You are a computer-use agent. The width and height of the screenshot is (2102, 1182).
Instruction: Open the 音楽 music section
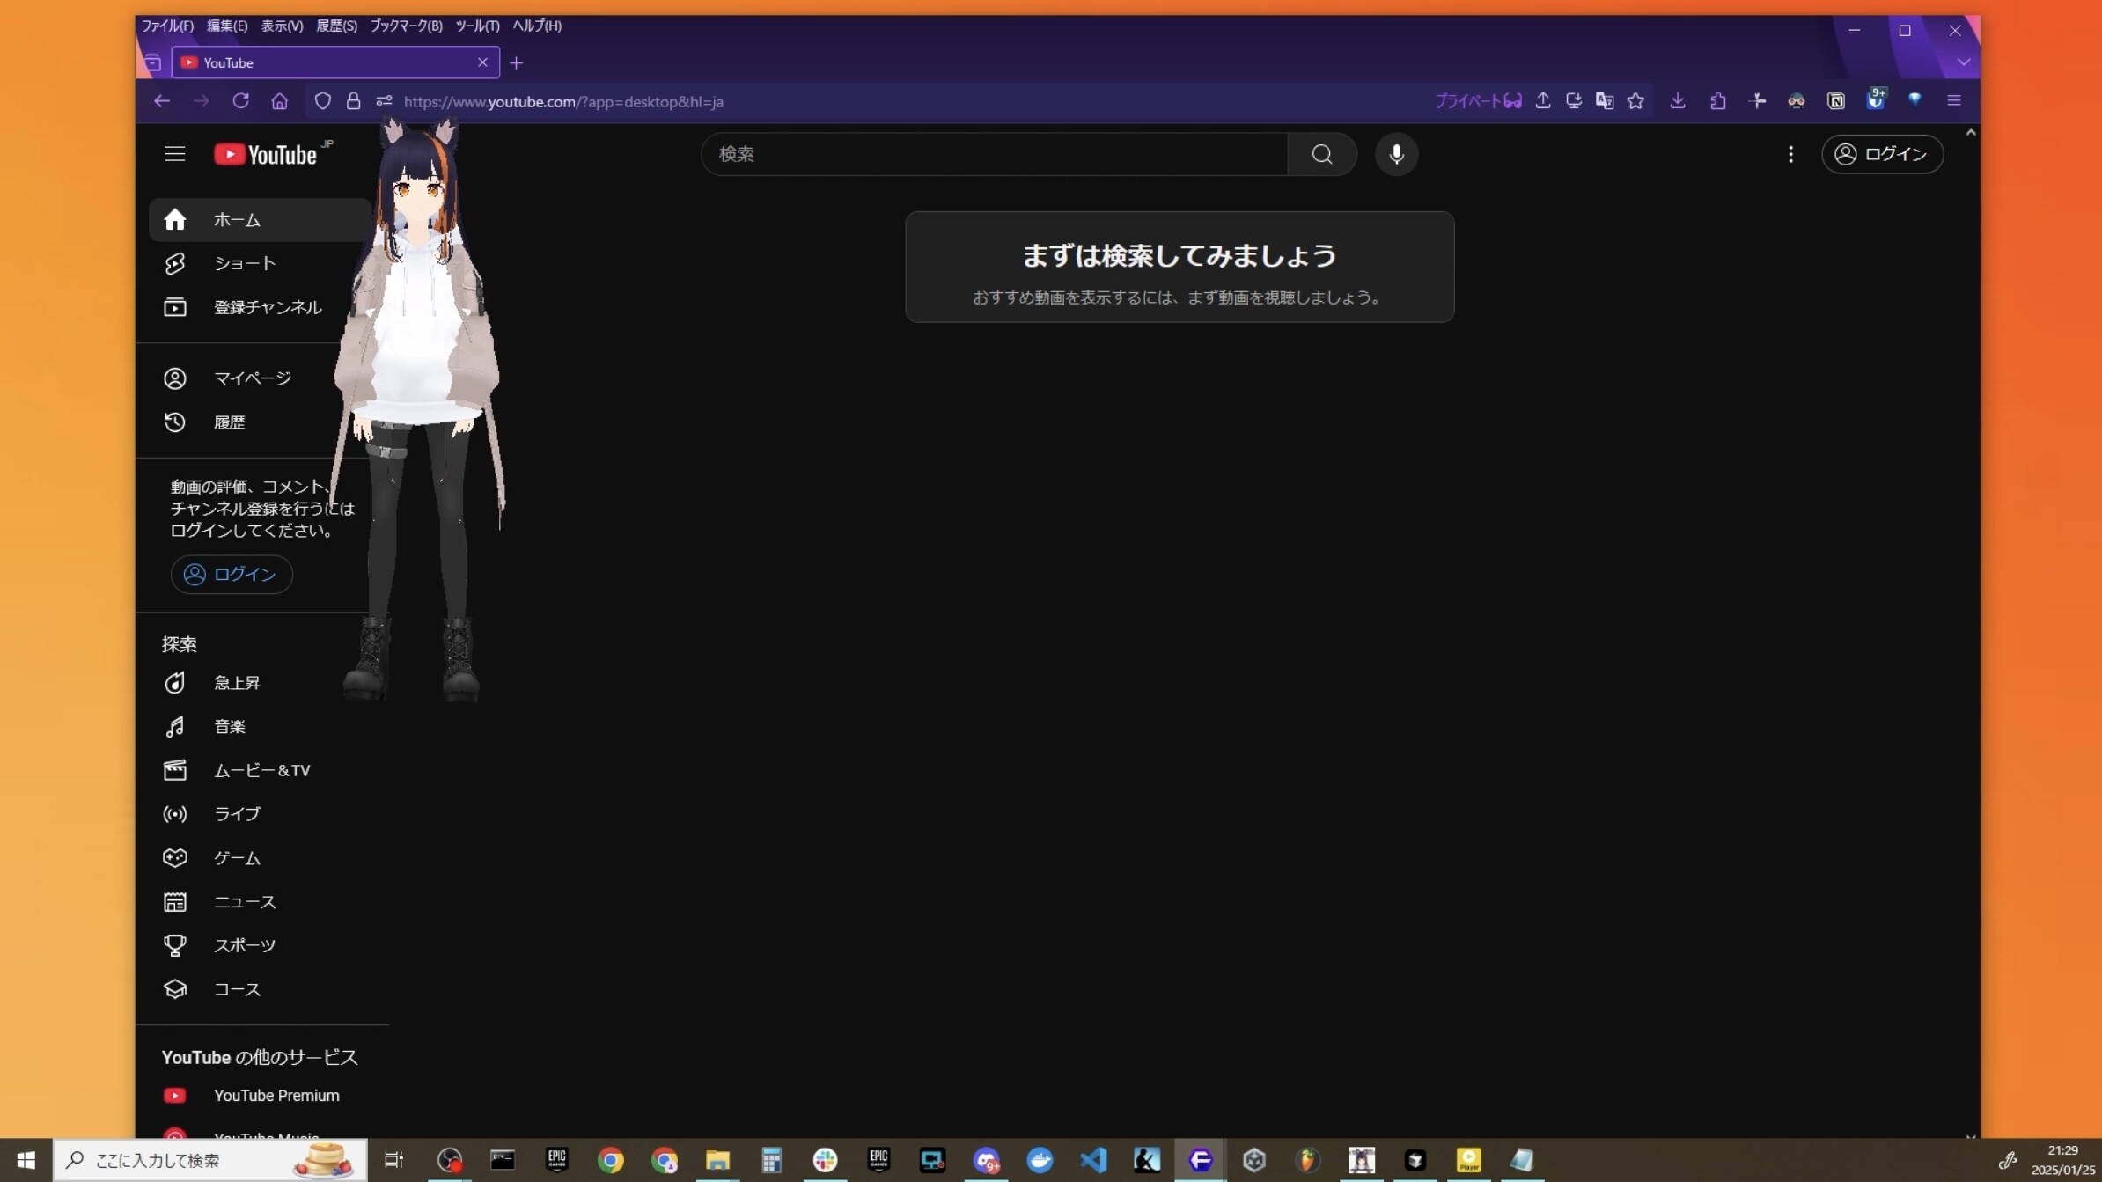tap(228, 726)
